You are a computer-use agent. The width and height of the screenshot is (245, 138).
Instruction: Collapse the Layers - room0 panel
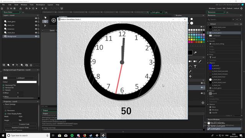[38, 15]
